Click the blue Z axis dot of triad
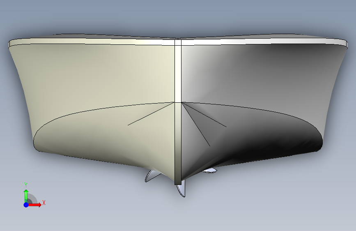The image size is (356, 231). click(26, 205)
